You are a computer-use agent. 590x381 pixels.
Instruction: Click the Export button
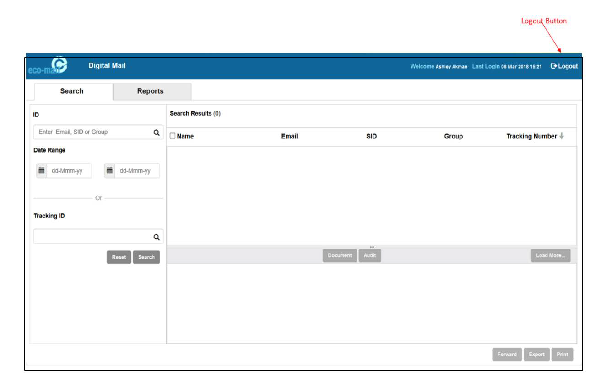[536, 355]
